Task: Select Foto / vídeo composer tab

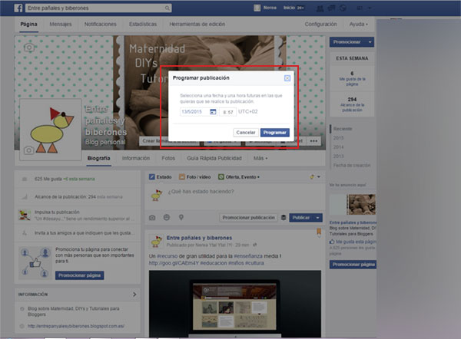Action: click(195, 177)
